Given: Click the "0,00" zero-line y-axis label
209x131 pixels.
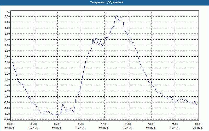Looking at the screenshot, I should click(7, 80).
